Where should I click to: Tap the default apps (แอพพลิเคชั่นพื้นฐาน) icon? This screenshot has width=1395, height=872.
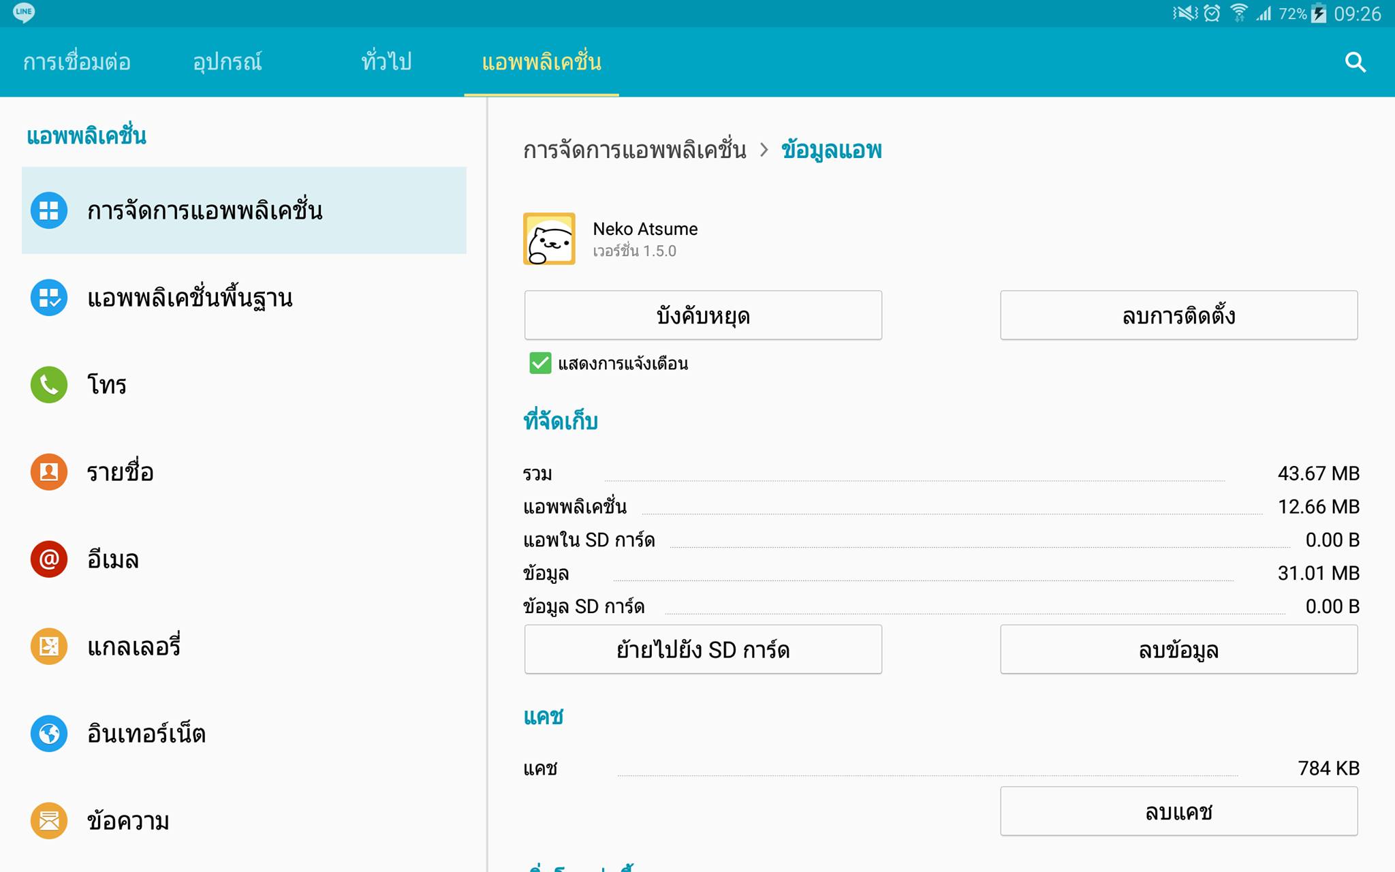click(49, 298)
